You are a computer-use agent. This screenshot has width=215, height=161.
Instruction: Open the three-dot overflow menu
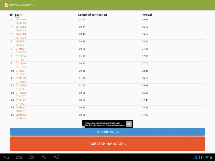pyautogui.click(x=210, y=5)
